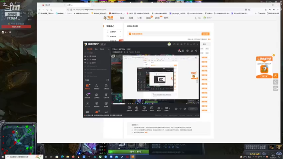Click the circular icon beside the 工具箱 heading

click(108, 80)
